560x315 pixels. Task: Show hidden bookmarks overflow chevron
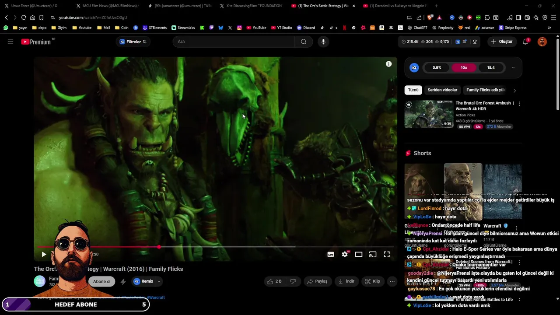click(549, 28)
